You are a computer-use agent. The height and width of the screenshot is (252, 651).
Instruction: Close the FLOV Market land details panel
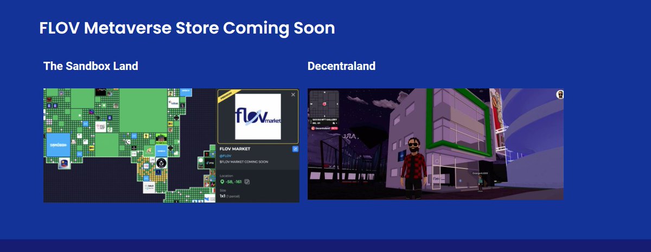pyautogui.click(x=293, y=94)
